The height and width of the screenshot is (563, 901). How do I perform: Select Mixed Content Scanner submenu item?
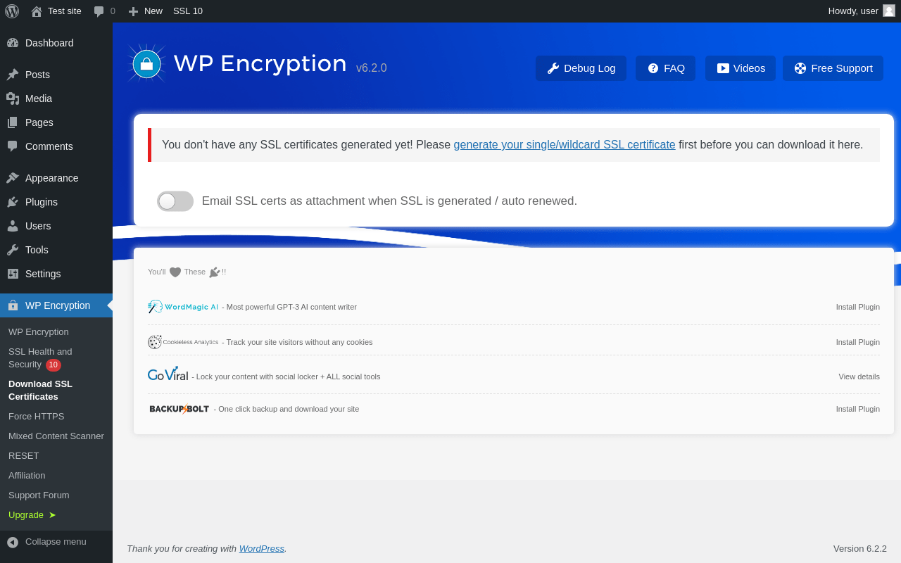pyautogui.click(x=56, y=436)
